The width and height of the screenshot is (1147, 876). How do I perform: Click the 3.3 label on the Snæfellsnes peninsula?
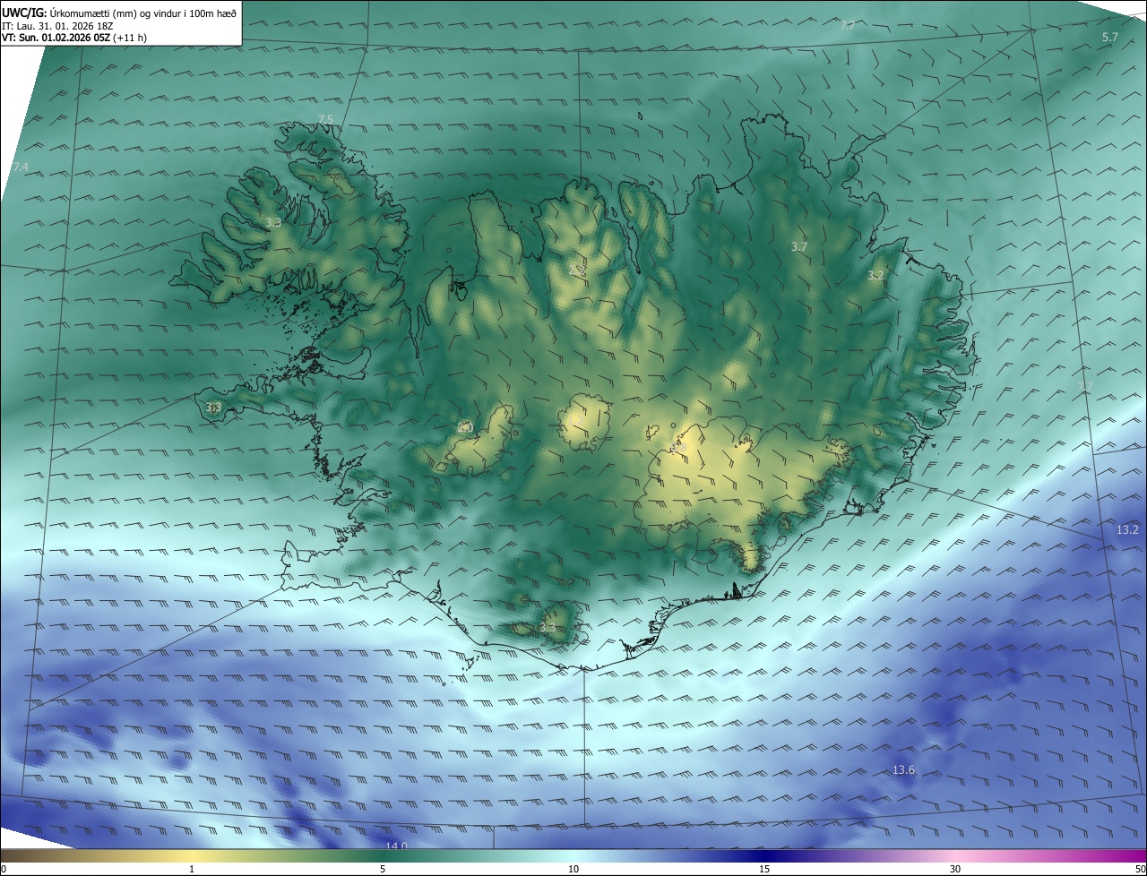(x=213, y=408)
